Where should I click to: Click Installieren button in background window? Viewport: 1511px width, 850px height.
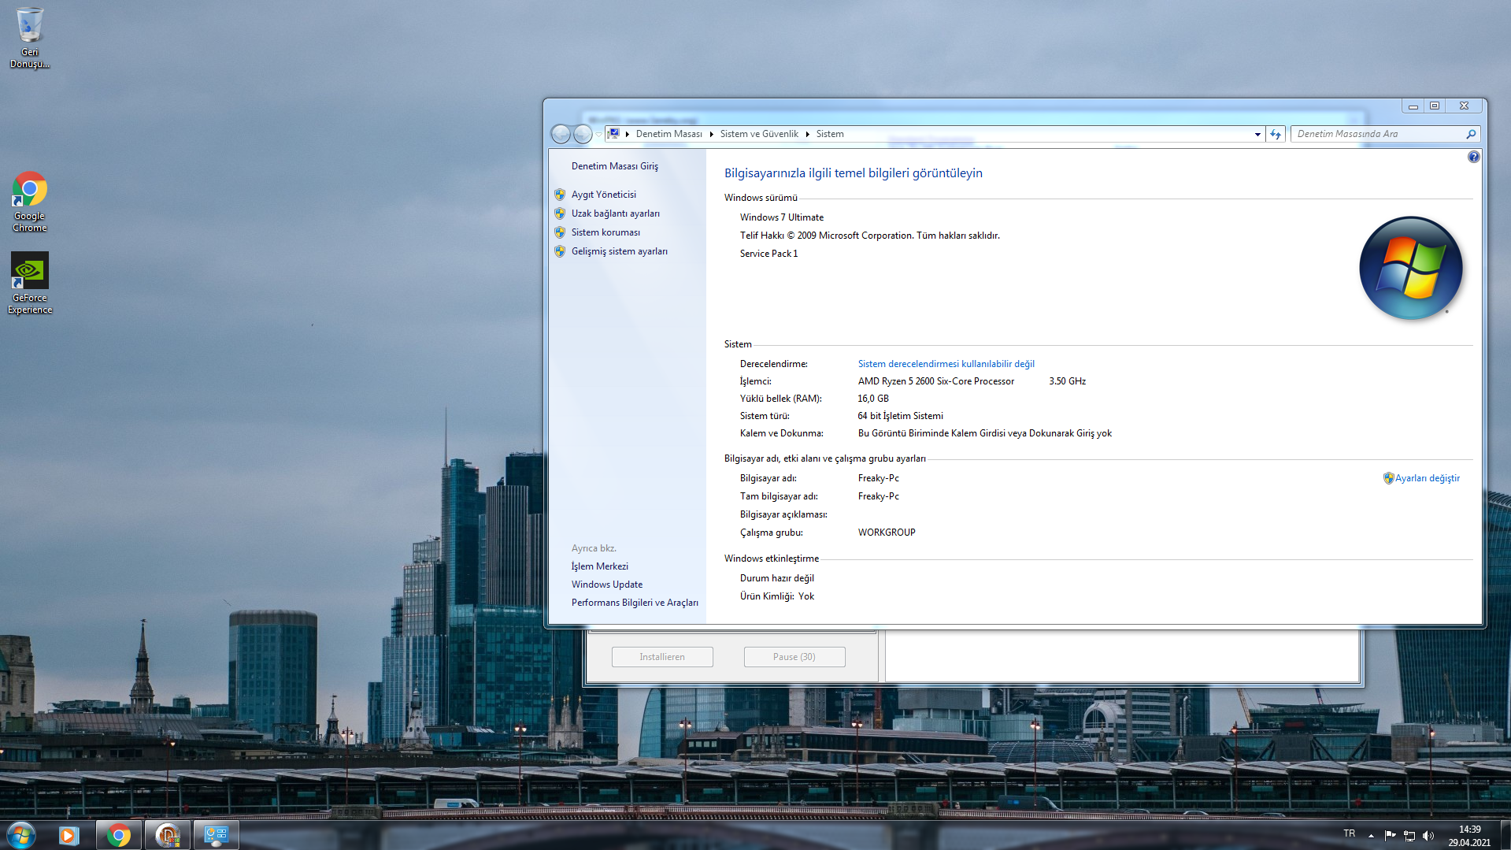click(x=662, y=657)
